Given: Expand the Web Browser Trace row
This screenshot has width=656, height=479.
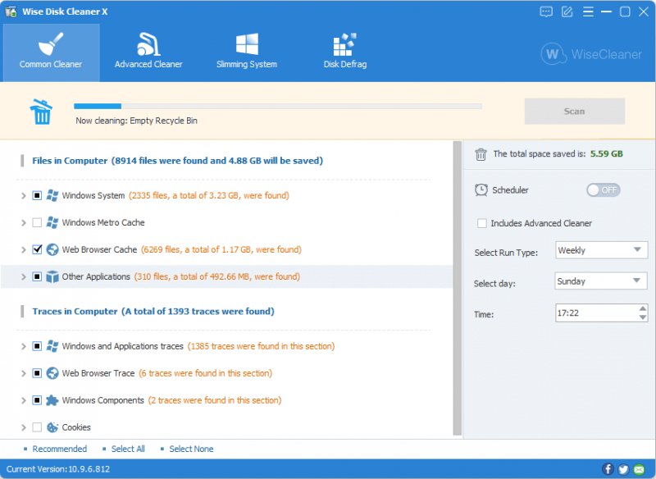Looking at the screenshot, I should 24,373.
